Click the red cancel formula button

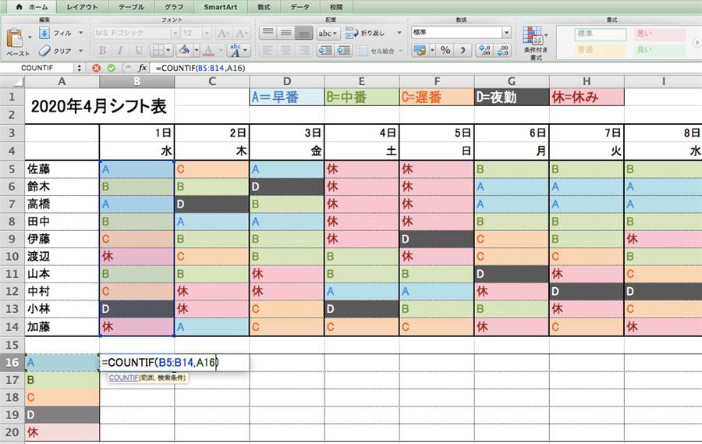(x=97, y=68)
